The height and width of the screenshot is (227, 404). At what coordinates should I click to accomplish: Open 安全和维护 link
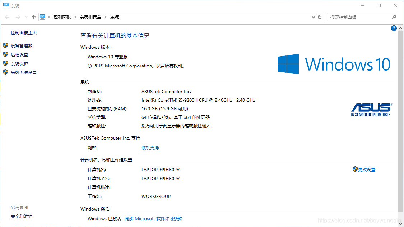[22, 217]
